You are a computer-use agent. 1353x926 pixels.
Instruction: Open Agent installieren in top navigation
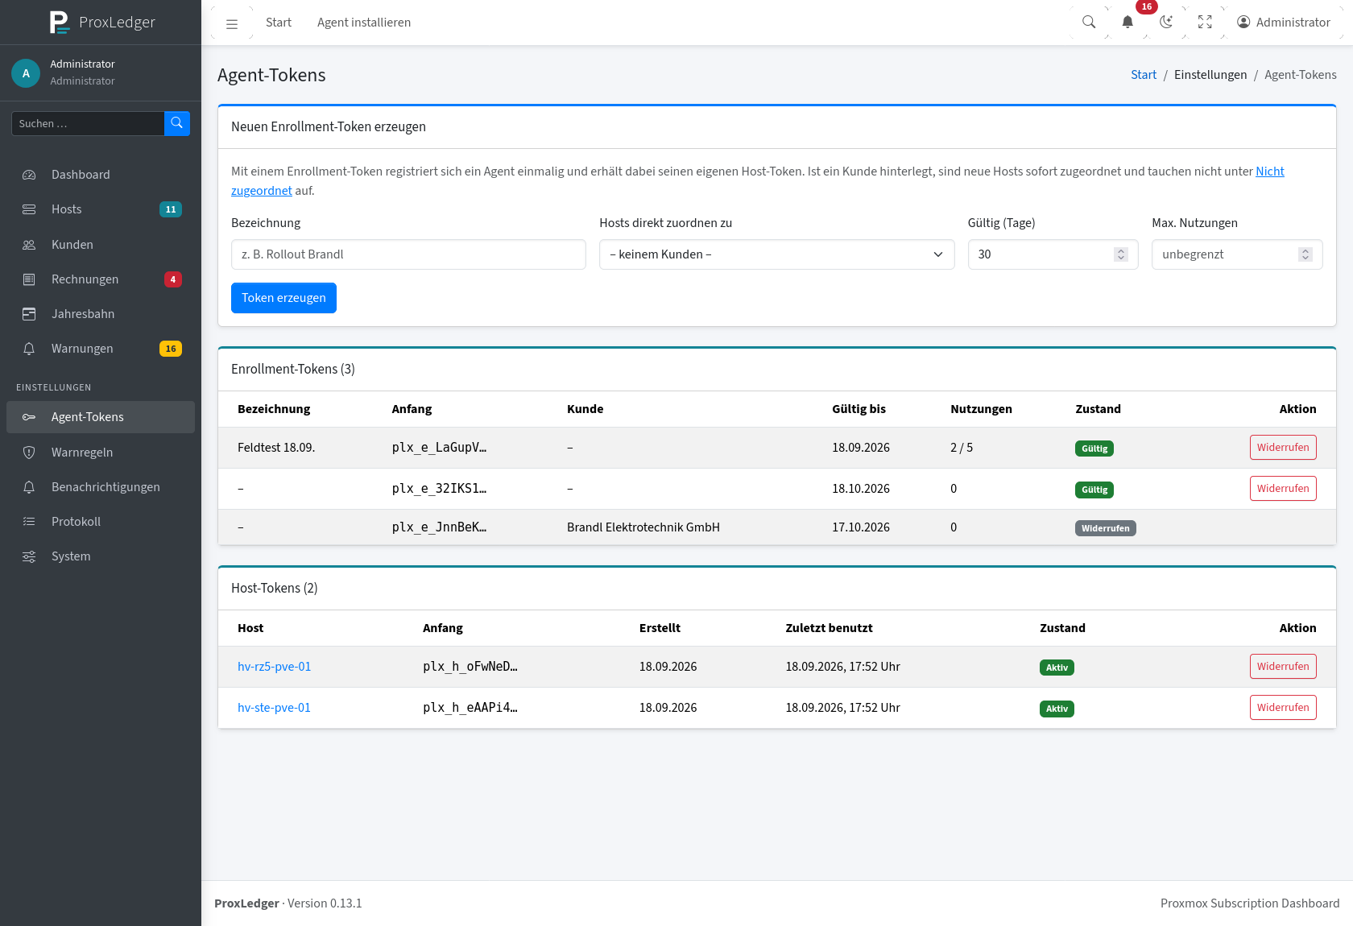click(x=364, y=23)
